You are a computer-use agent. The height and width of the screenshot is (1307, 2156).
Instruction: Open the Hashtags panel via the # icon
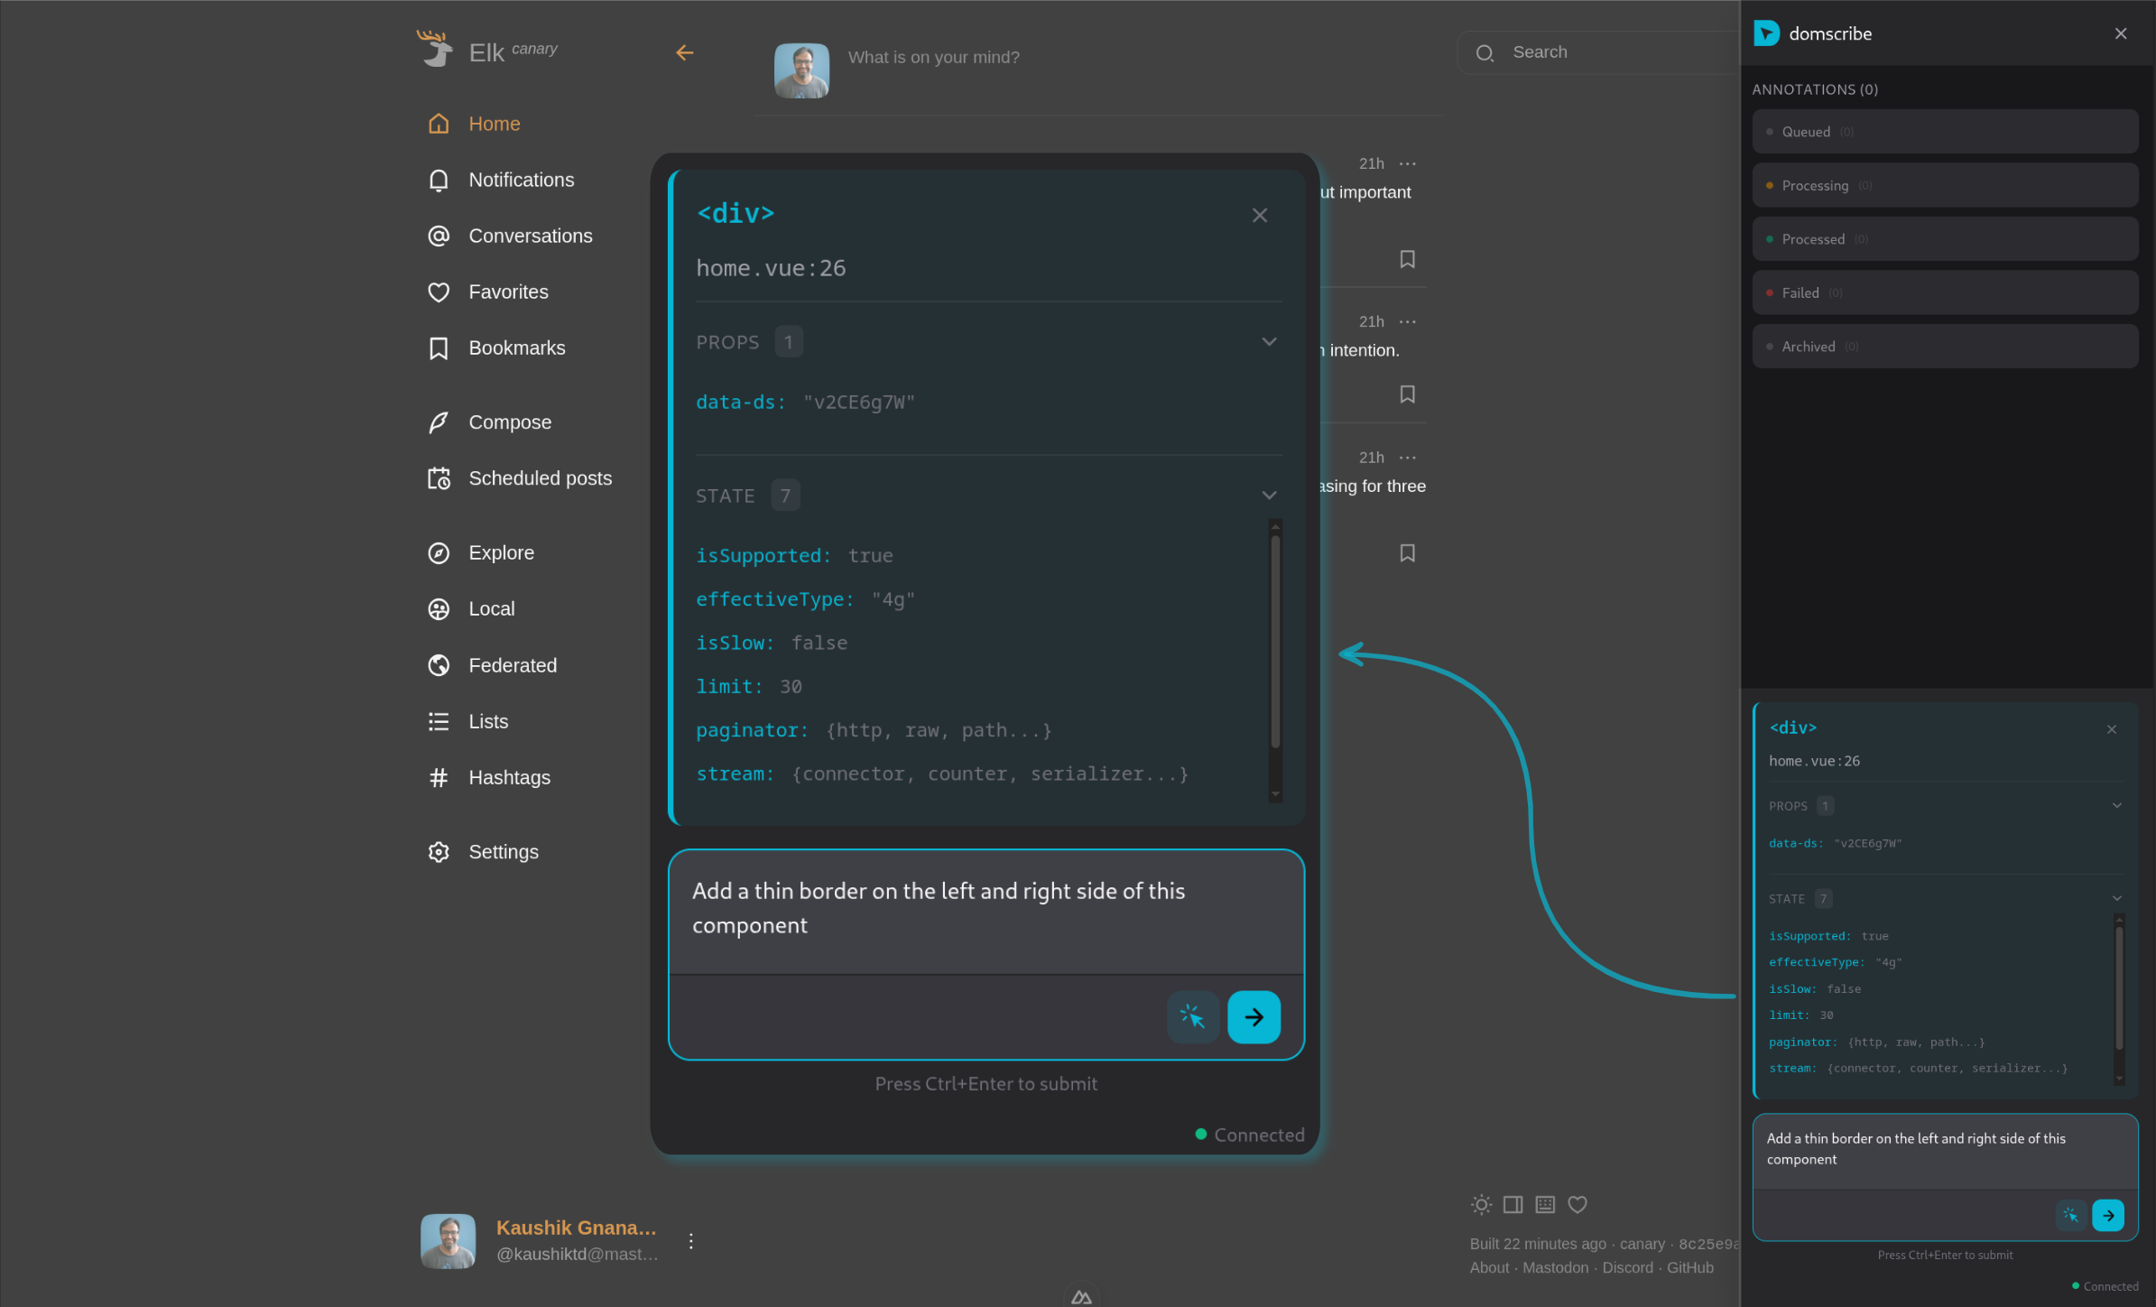pos(439,777)
